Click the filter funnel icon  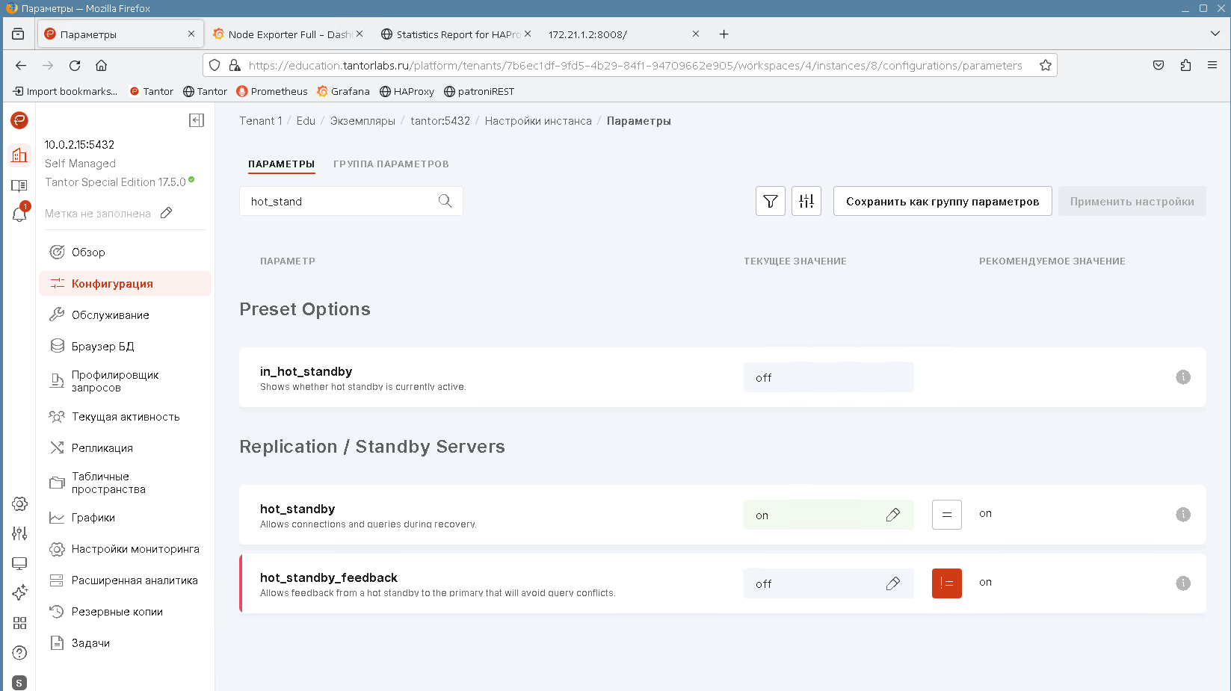point(770,202)
